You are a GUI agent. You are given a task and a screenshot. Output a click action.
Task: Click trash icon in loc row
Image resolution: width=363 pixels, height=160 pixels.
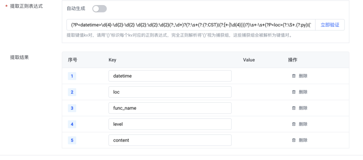pos(294,92)
